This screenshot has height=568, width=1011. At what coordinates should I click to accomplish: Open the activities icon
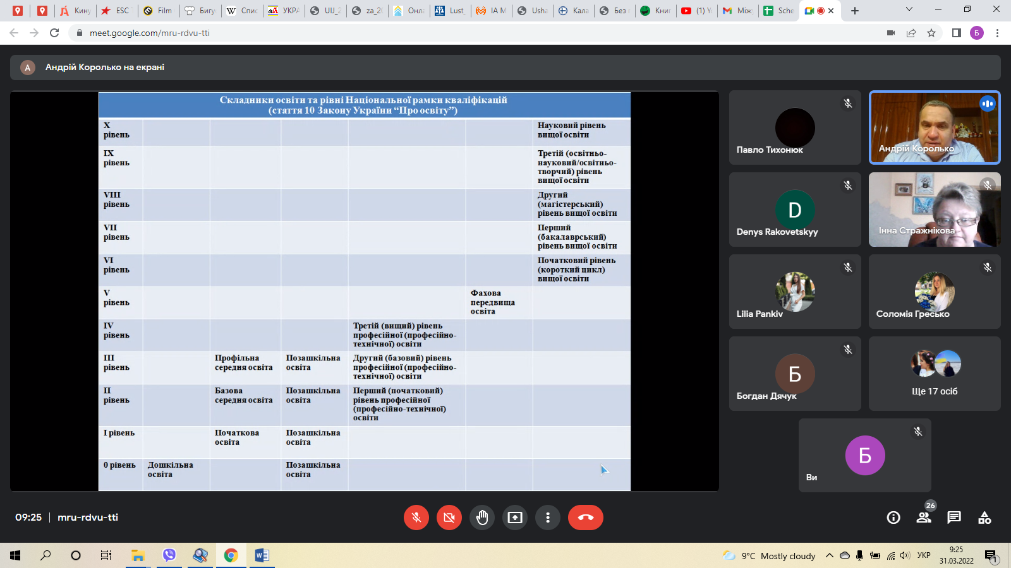coord(984,518)
